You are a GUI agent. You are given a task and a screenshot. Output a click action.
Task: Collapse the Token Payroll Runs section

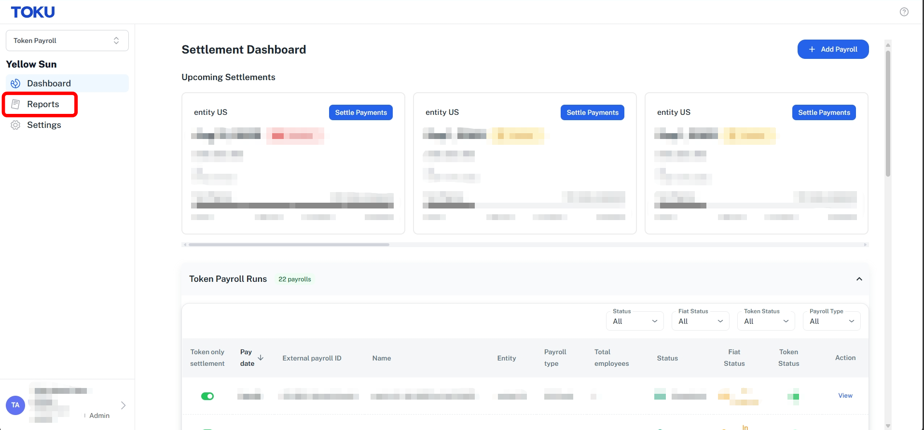pyautogui.click(x=859, y=279)
